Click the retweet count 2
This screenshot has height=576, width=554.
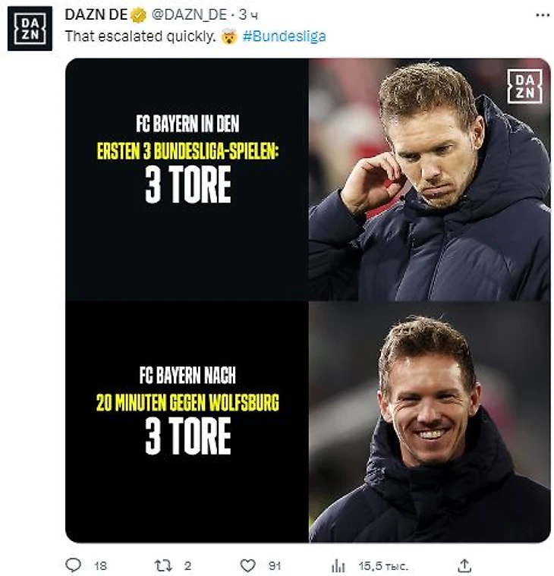pos(187,565)
